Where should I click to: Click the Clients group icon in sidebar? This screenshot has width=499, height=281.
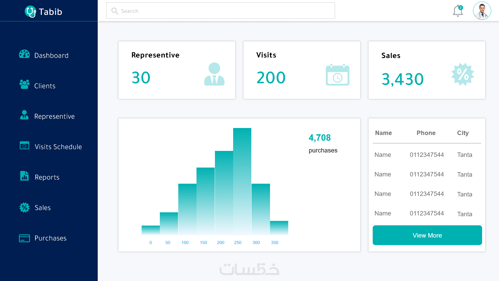coord(24,85)
